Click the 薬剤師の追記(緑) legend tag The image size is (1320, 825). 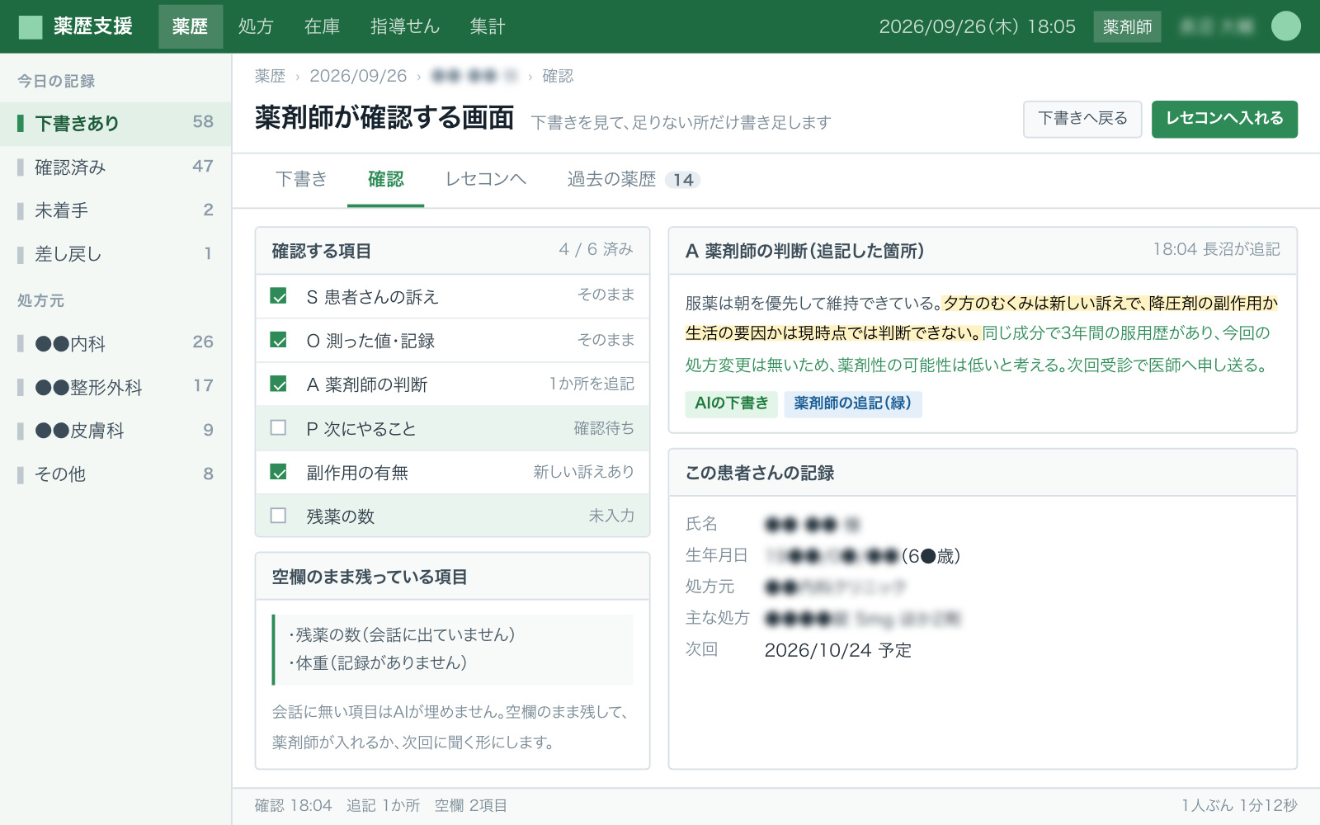pos(852,403)
